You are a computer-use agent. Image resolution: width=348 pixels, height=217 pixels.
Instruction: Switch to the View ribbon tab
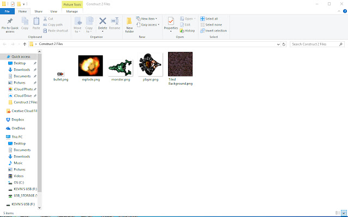pyautogui.click(x=54, y=11)
